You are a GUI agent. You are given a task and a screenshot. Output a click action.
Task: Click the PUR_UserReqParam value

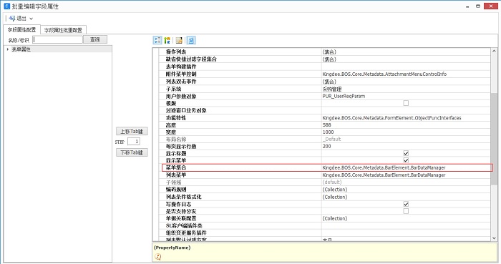coord(344,96)
